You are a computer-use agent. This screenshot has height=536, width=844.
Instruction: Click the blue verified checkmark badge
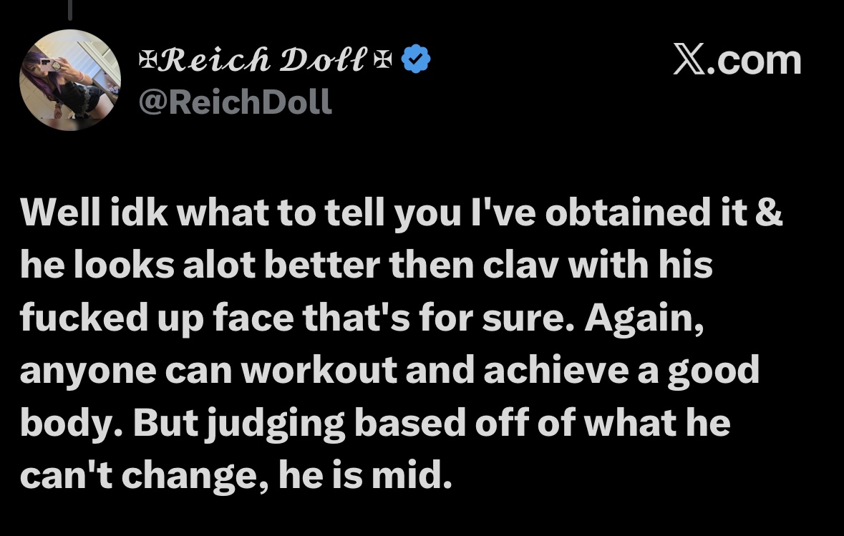tap(417, 59)
